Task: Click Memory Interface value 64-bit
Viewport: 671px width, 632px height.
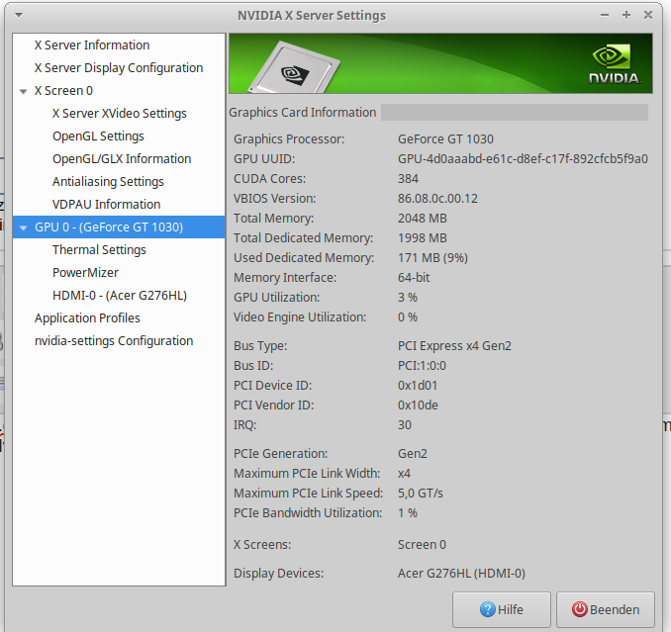Action: 414,278
